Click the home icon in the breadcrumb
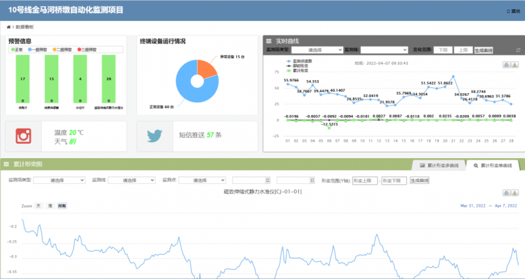525x279 pixels. (x=9, y=27)
